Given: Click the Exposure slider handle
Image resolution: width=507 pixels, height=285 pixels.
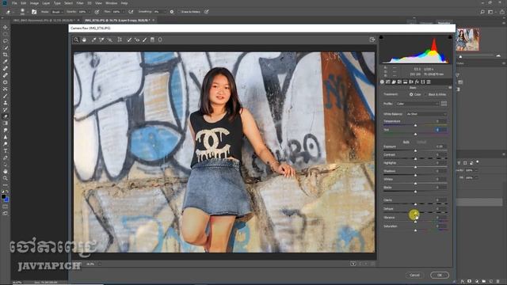Looking at the screenshot, I should pos(415,151).
